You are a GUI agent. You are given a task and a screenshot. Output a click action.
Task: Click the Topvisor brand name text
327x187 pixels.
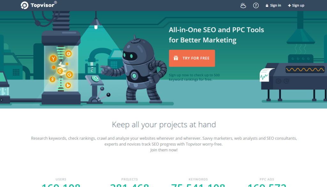42,5
